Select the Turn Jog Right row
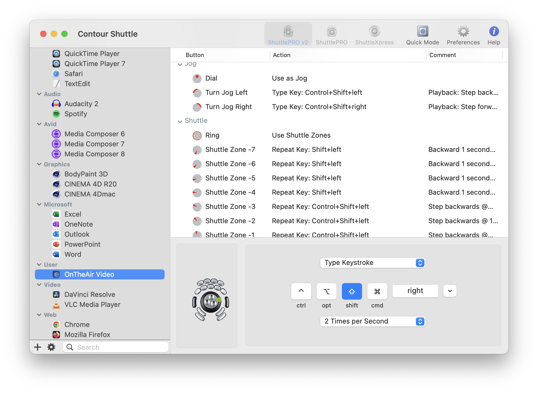 coord(339,107)
